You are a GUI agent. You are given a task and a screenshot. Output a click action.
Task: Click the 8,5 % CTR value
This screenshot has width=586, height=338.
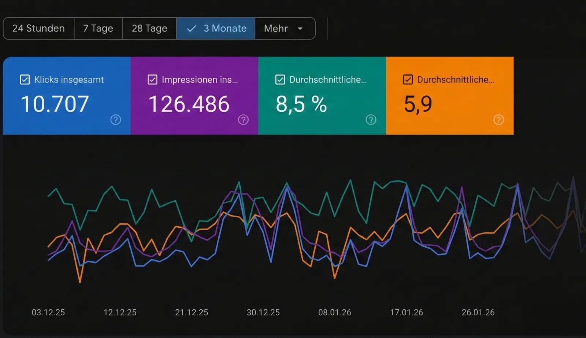coord(301,104)
